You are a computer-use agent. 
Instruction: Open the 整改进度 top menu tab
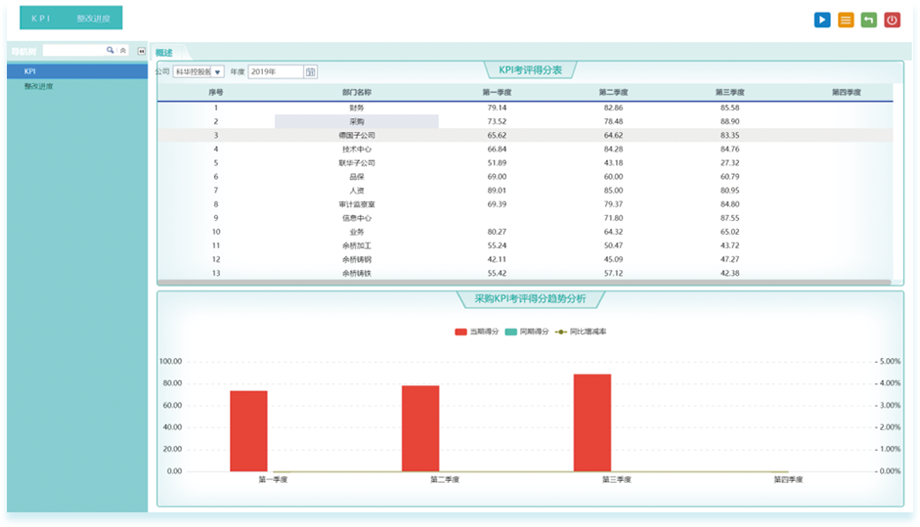92,19
